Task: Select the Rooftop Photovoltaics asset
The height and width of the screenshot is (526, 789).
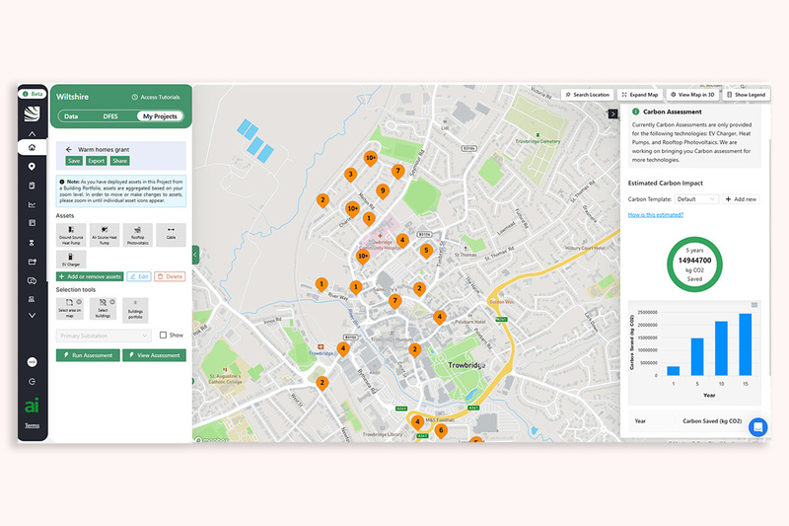Action: [137, 234]
